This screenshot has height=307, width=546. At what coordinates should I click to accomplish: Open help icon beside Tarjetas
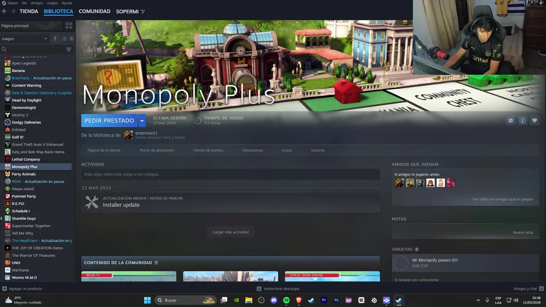point(416,249)
